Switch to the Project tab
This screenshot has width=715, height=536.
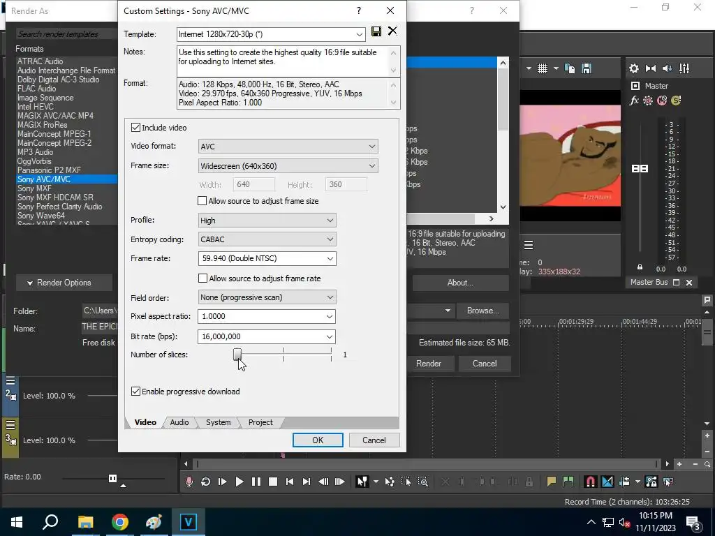click(260, 422)
